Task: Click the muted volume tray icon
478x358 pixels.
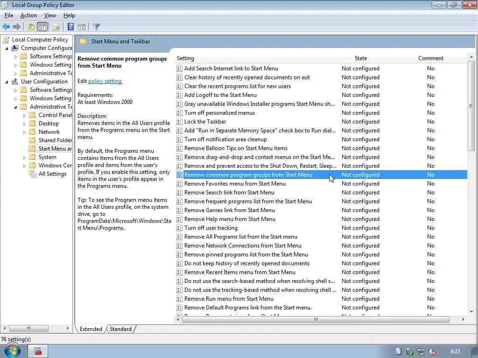Action: (432, 351)
